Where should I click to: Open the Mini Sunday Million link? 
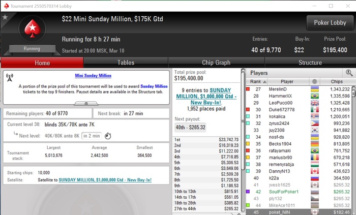(93, 76)
